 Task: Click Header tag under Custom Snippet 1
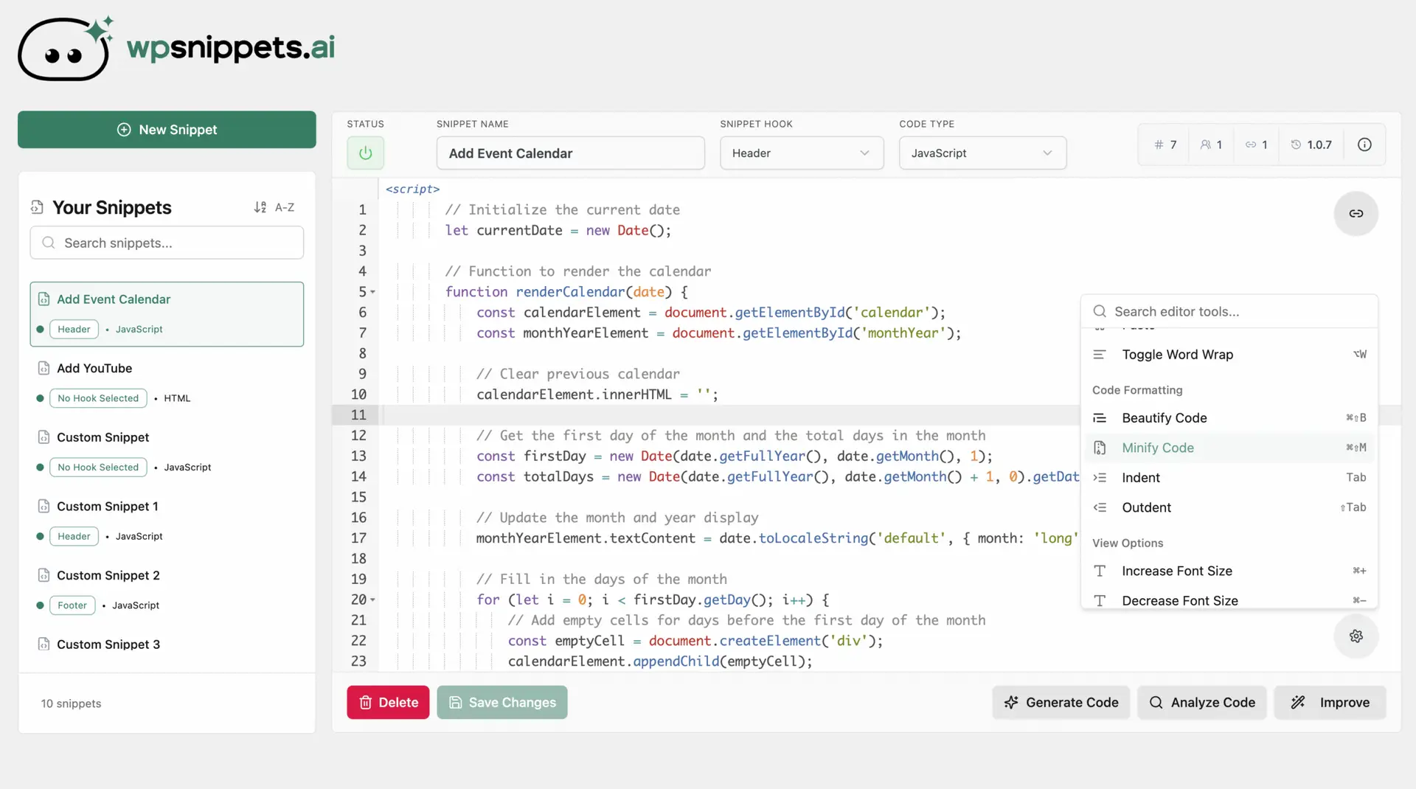tap(74, 536)
